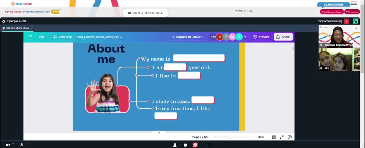Click the blank box after I live in
Image resolution: width=365 pixels, height=148 pixels.
(189, 75)
